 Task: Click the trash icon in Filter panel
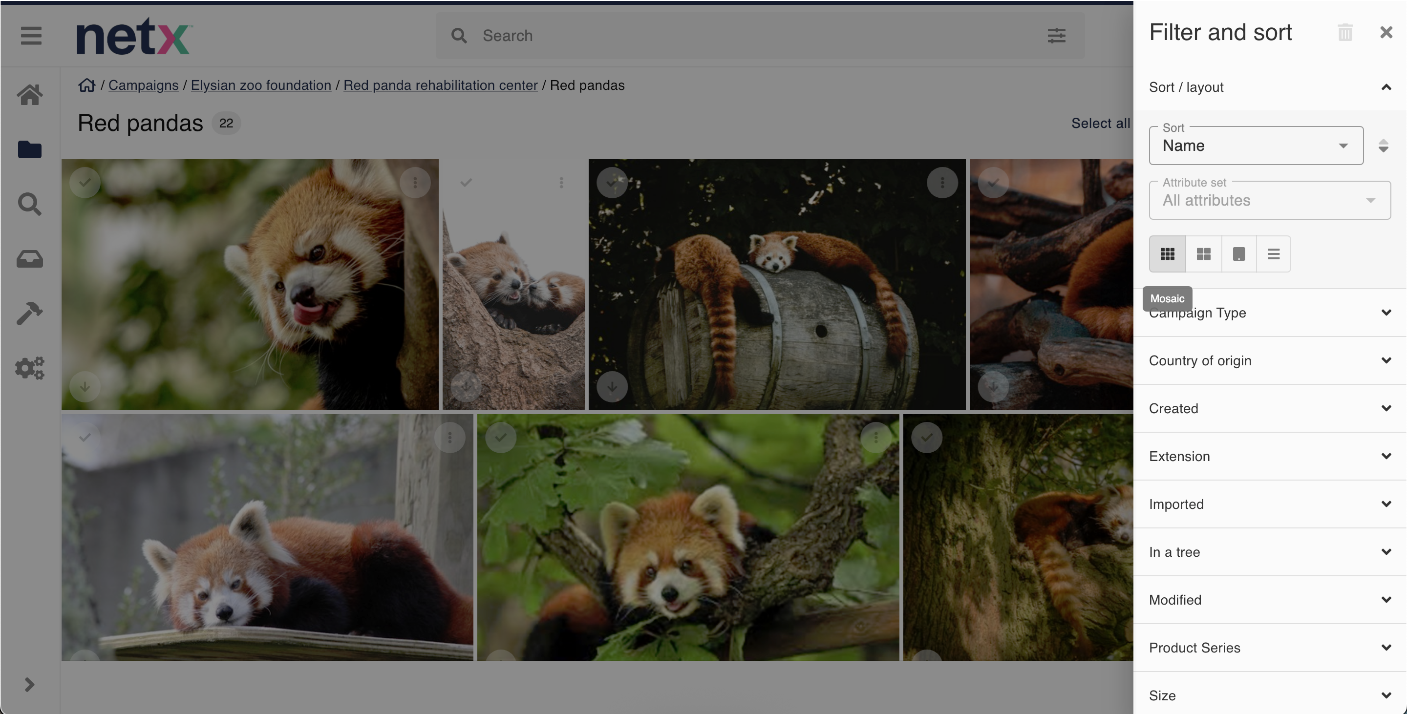pyautogui.click(x=1345, y=33)
